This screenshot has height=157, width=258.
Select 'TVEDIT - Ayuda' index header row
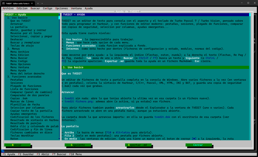(x=31, y=15)
